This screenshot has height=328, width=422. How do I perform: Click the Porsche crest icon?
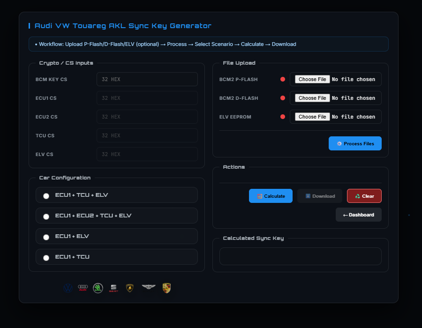(166, 288)
